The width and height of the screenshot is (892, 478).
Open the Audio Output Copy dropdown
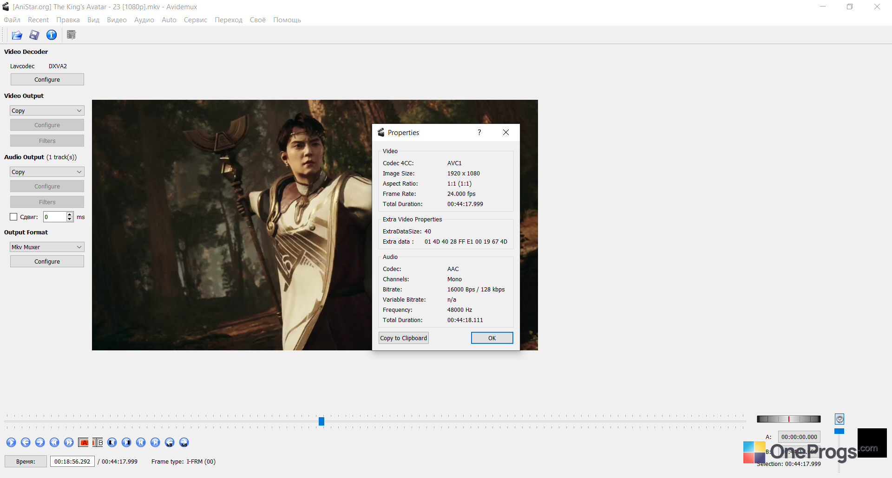tap(47, 172)
